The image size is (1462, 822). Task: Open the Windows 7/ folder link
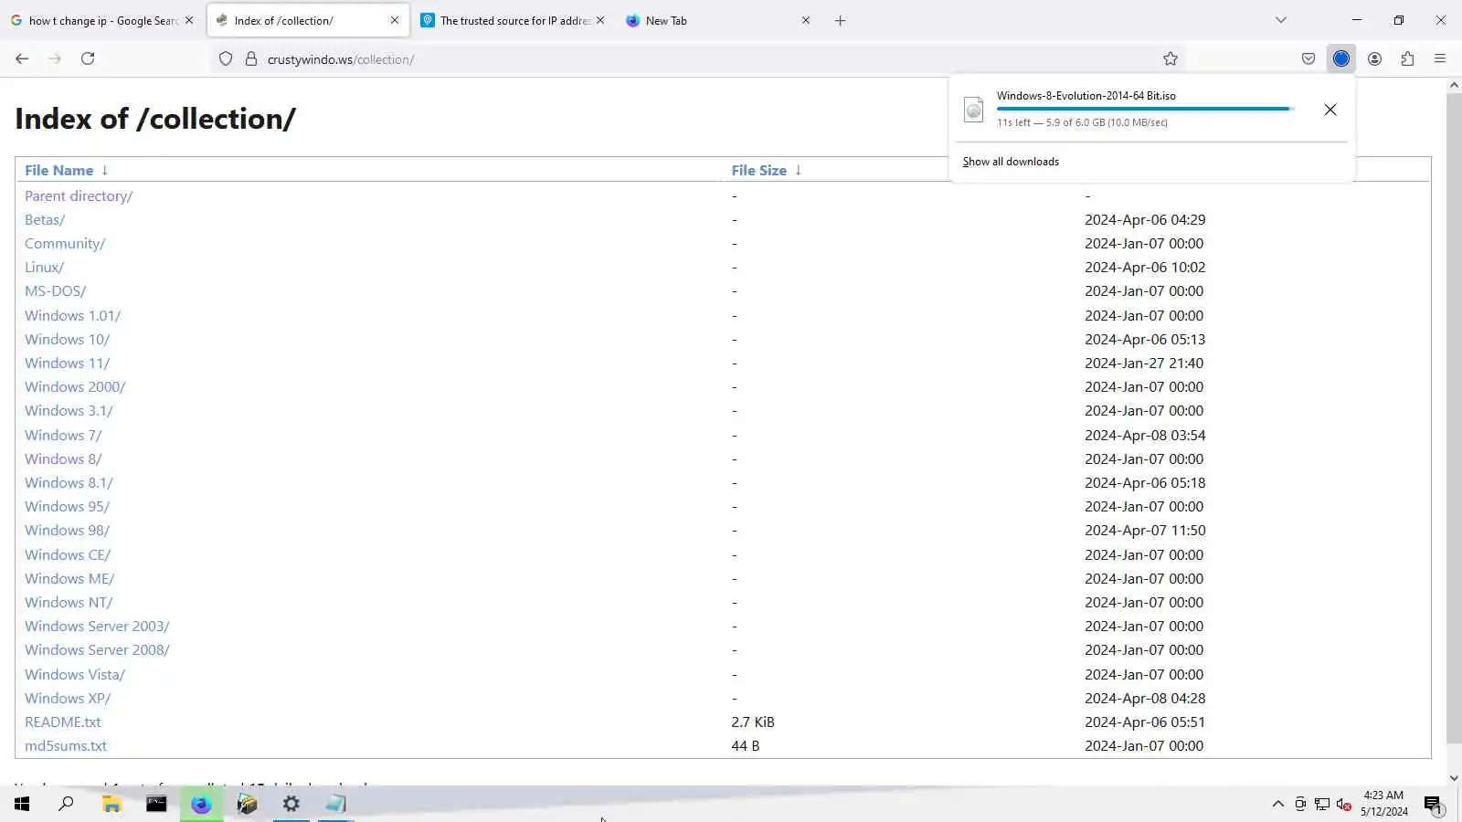point(63,435)
